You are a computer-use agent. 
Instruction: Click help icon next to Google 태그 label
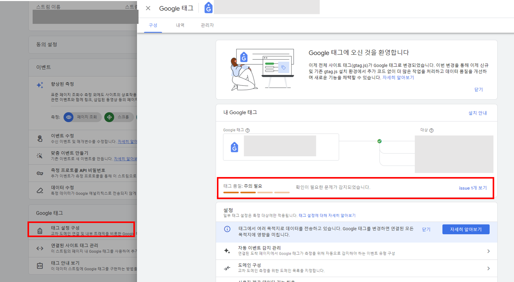tap(247, 130)
